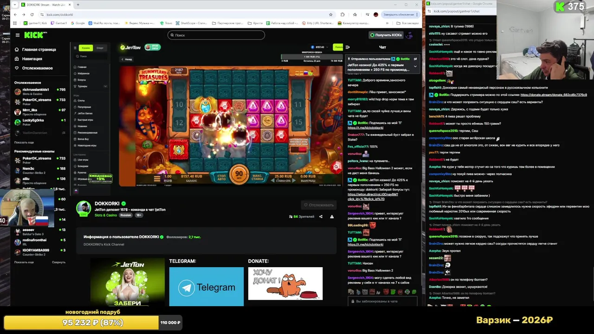
Task: Click Завершить обновление Chrome button
Action: pos(400,14)
